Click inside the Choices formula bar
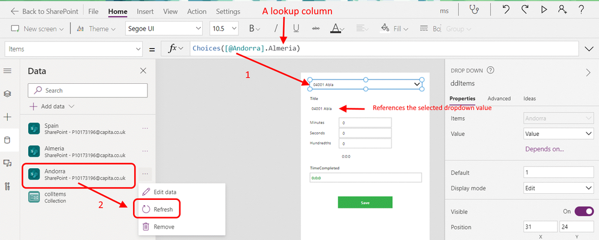 tap(386, 49)
